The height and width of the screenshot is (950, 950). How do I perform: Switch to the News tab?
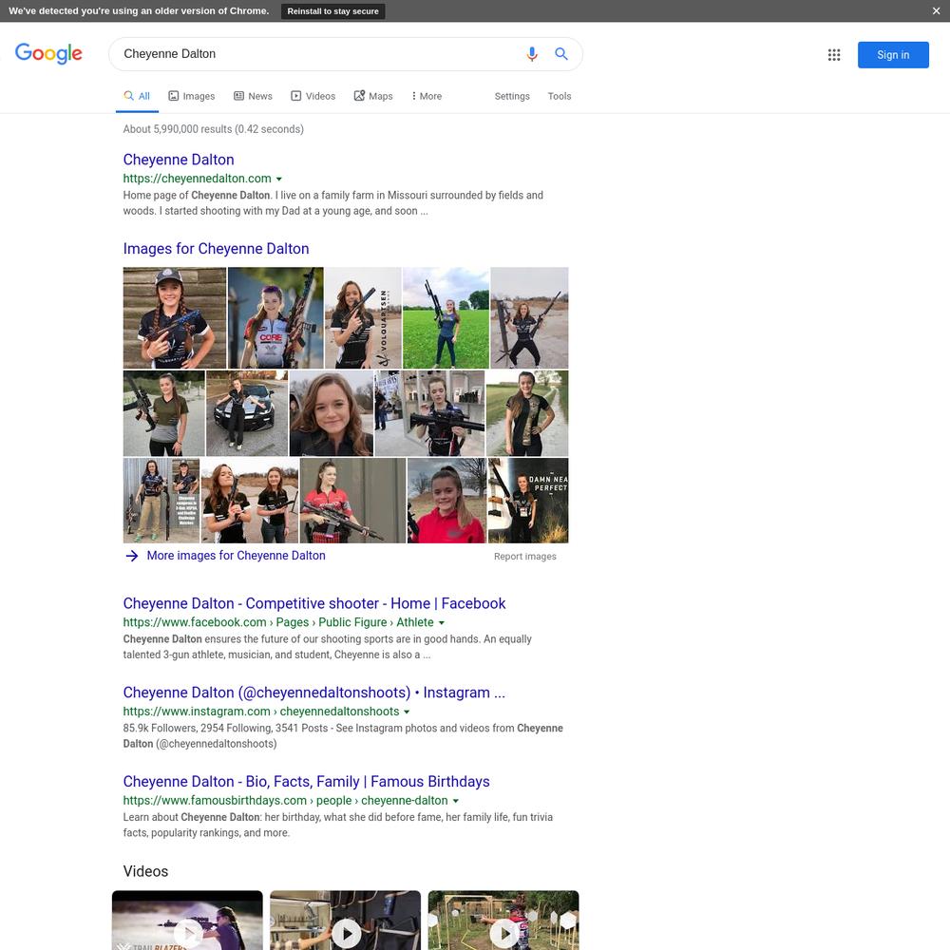tap(254, 96)
